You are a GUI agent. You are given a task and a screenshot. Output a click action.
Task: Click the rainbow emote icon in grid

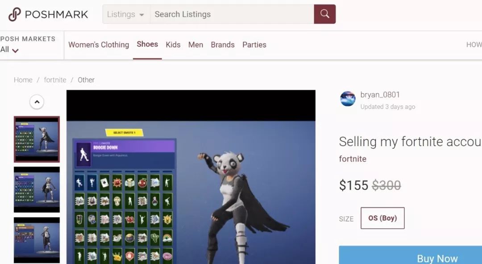pyautogui.click(x=167, y=238)
